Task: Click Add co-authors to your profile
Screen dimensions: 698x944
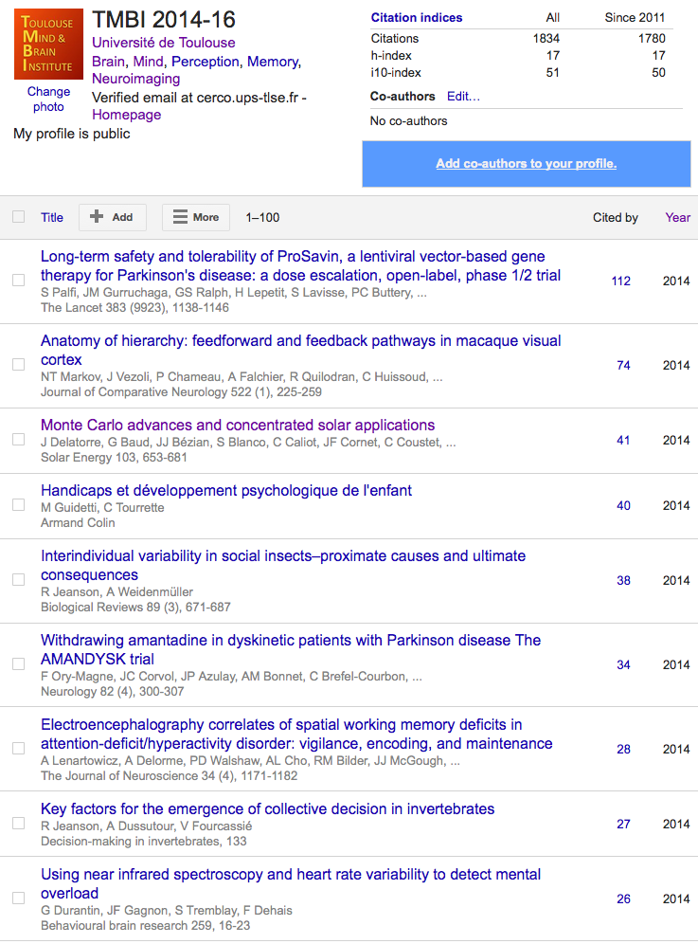Action: tap(526, 164)
